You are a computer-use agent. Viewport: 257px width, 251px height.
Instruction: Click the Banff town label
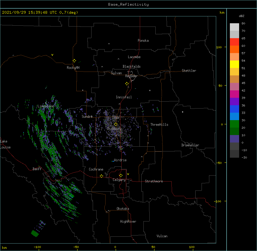(37, 169)
